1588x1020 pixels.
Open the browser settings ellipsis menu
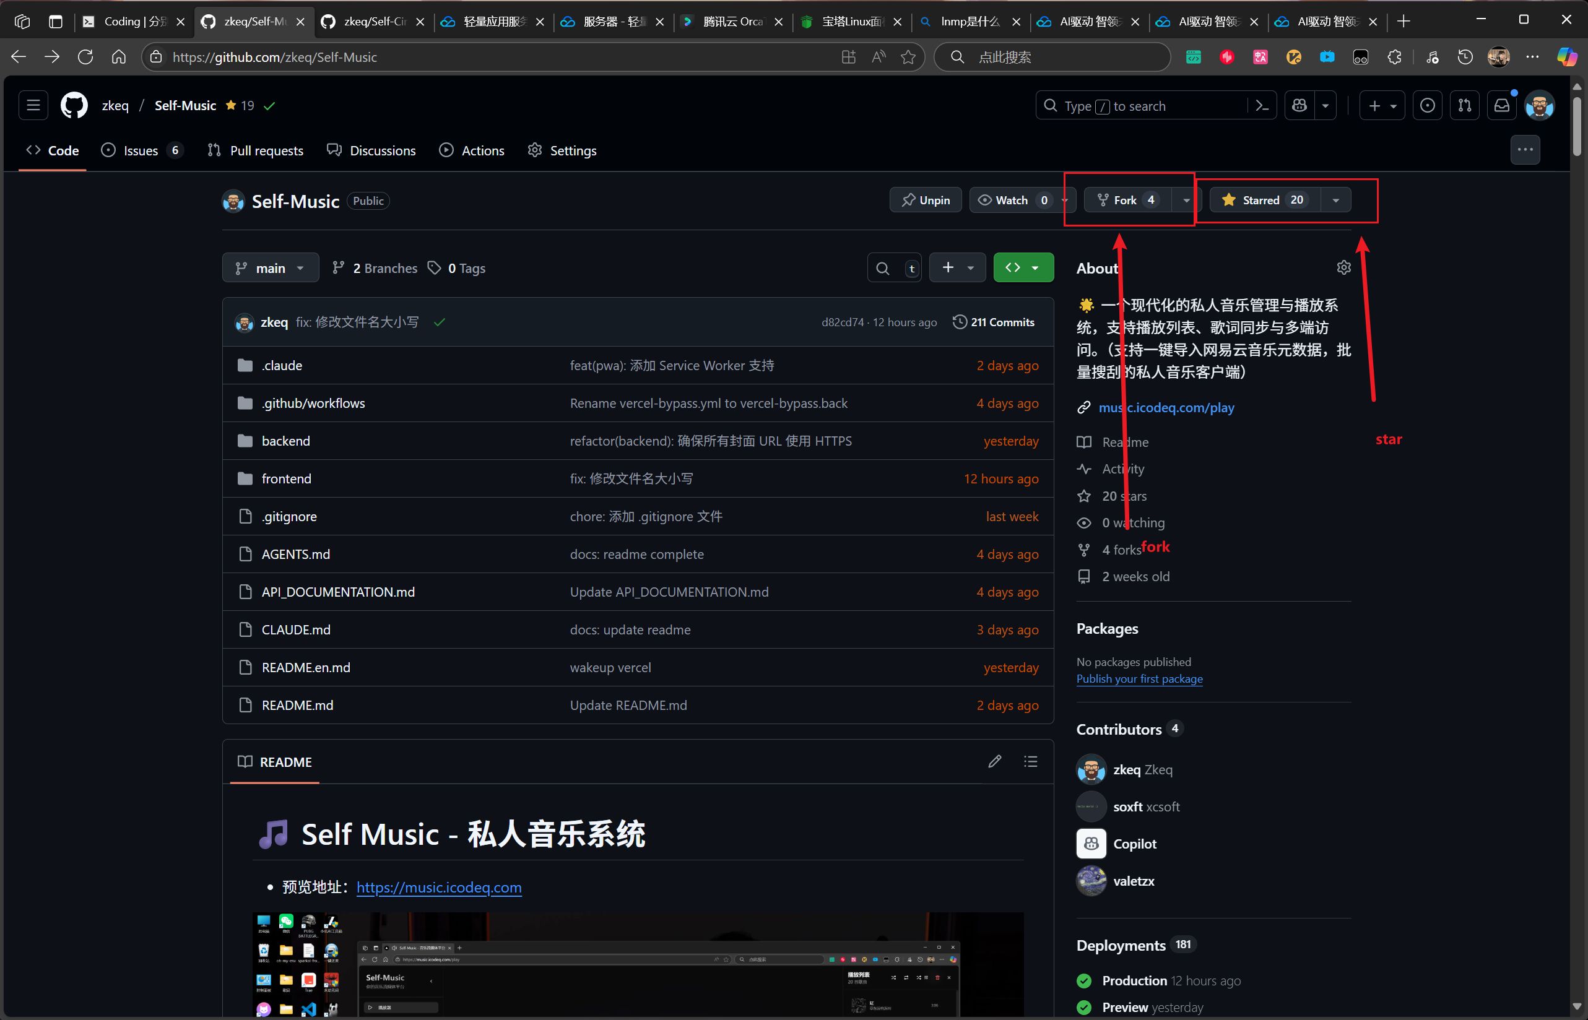click(1532, 57)
